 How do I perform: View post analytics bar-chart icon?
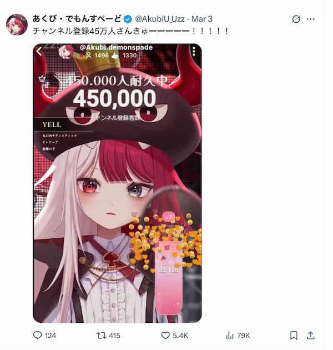coord(230,335)
